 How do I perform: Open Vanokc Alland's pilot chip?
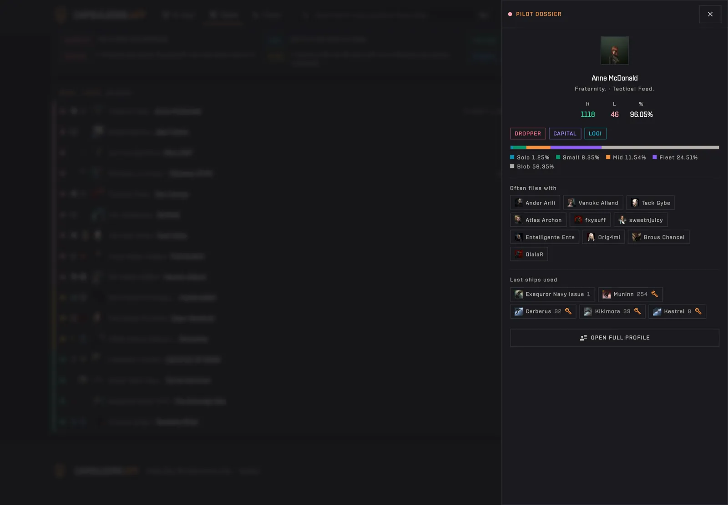pos(593,203)
